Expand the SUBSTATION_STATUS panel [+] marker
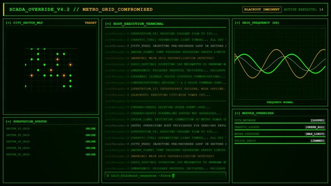The width and height of the screenshot is (331, 186). (8, 121)
